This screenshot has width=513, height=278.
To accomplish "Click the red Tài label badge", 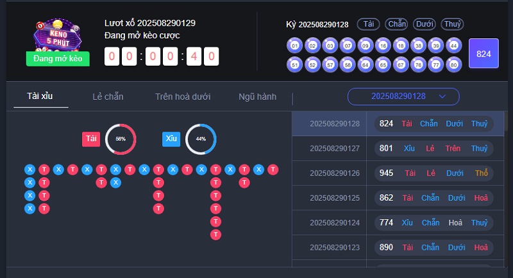I will [x=91, y=139].
